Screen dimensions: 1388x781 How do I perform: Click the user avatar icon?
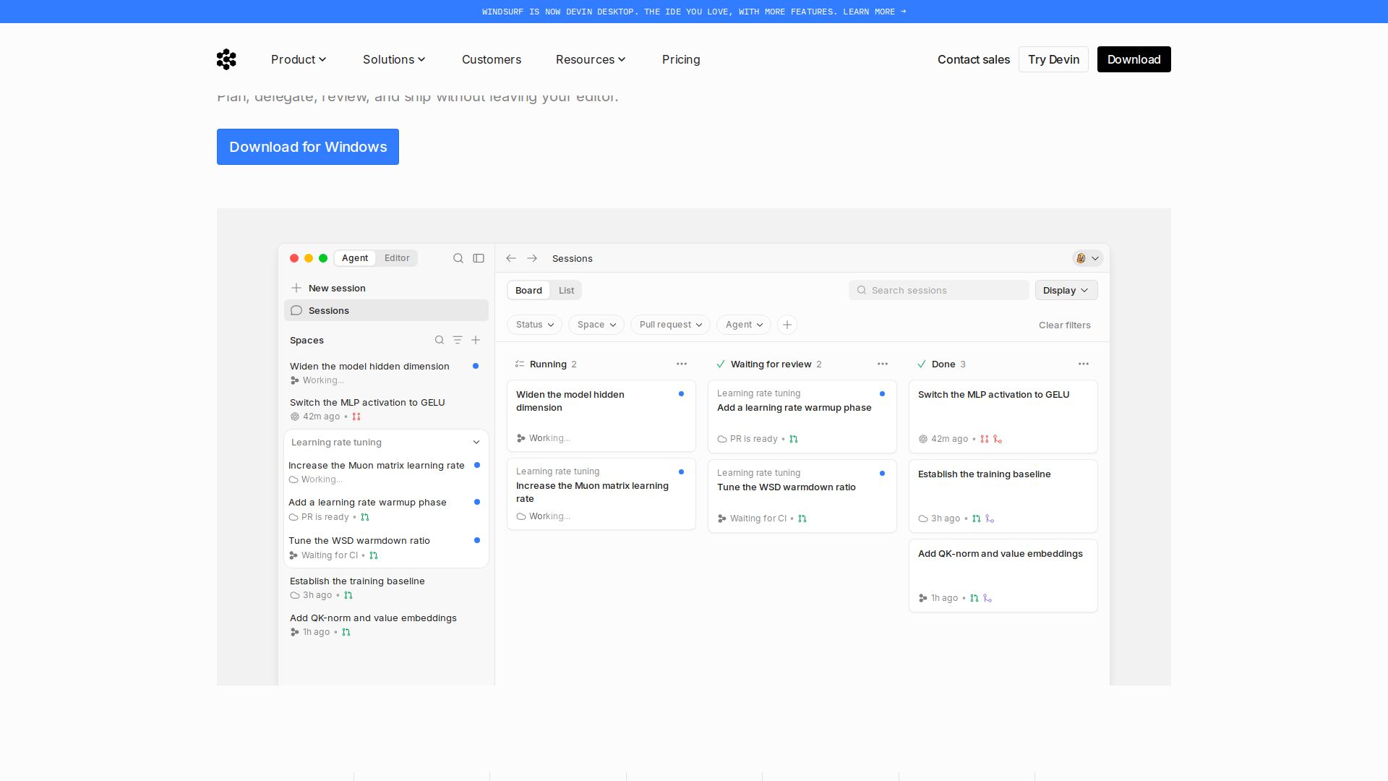click(x=1081, y=258)
